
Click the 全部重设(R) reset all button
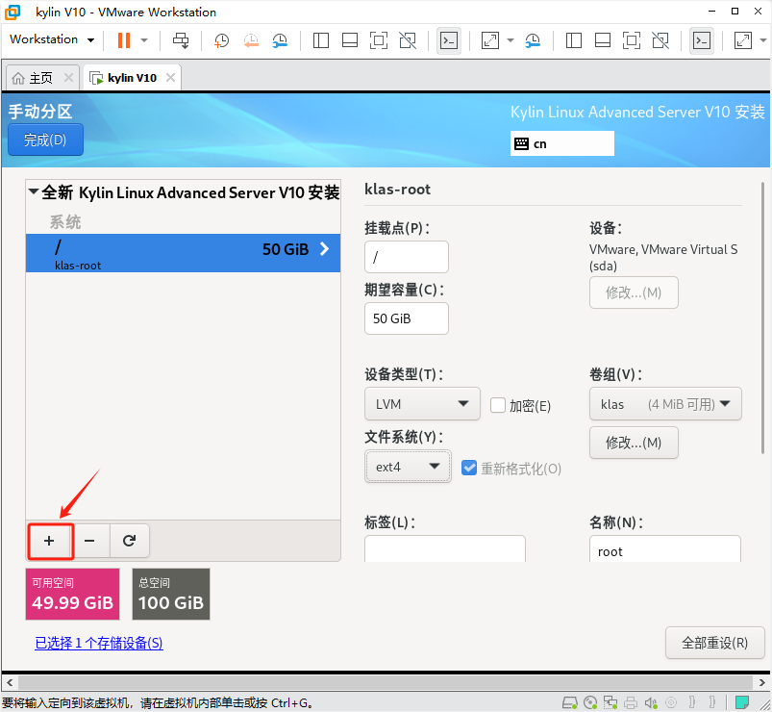coord(715,643)
